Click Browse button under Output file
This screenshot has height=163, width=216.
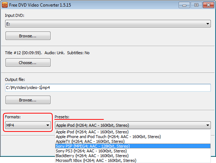click(28, 100)
